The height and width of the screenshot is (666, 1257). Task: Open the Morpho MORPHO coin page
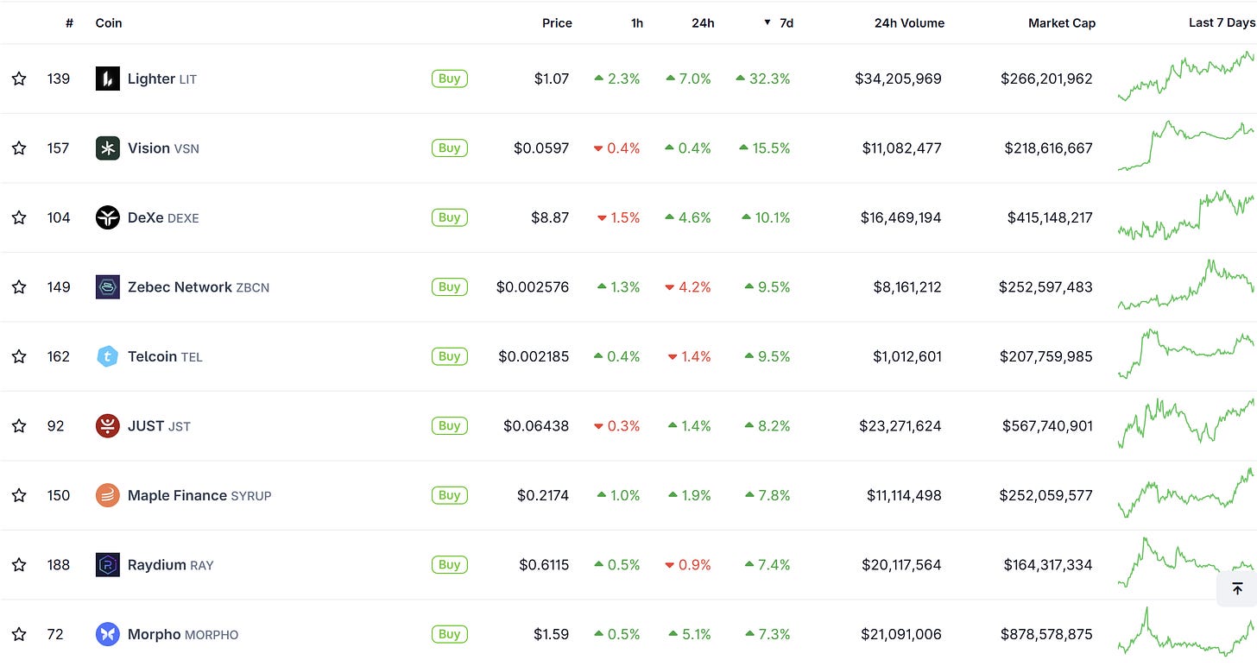[x=183, y=634]
